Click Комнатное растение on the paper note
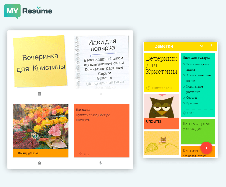The height and width of the screenshot is (187, 226). click(104, 69)
